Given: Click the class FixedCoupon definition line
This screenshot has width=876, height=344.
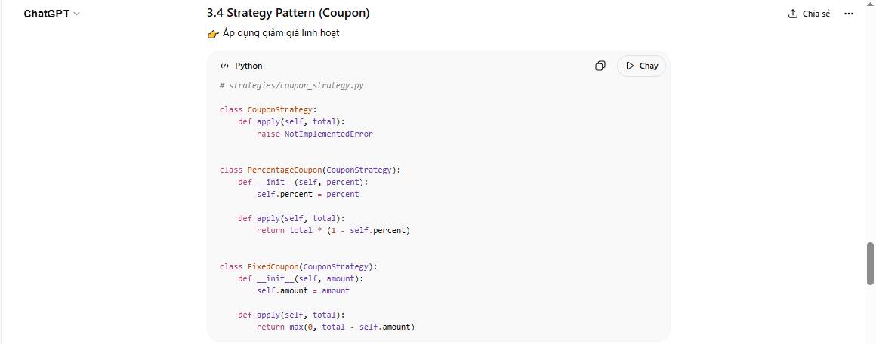Looking at the screenshot, I should (298, 266).
